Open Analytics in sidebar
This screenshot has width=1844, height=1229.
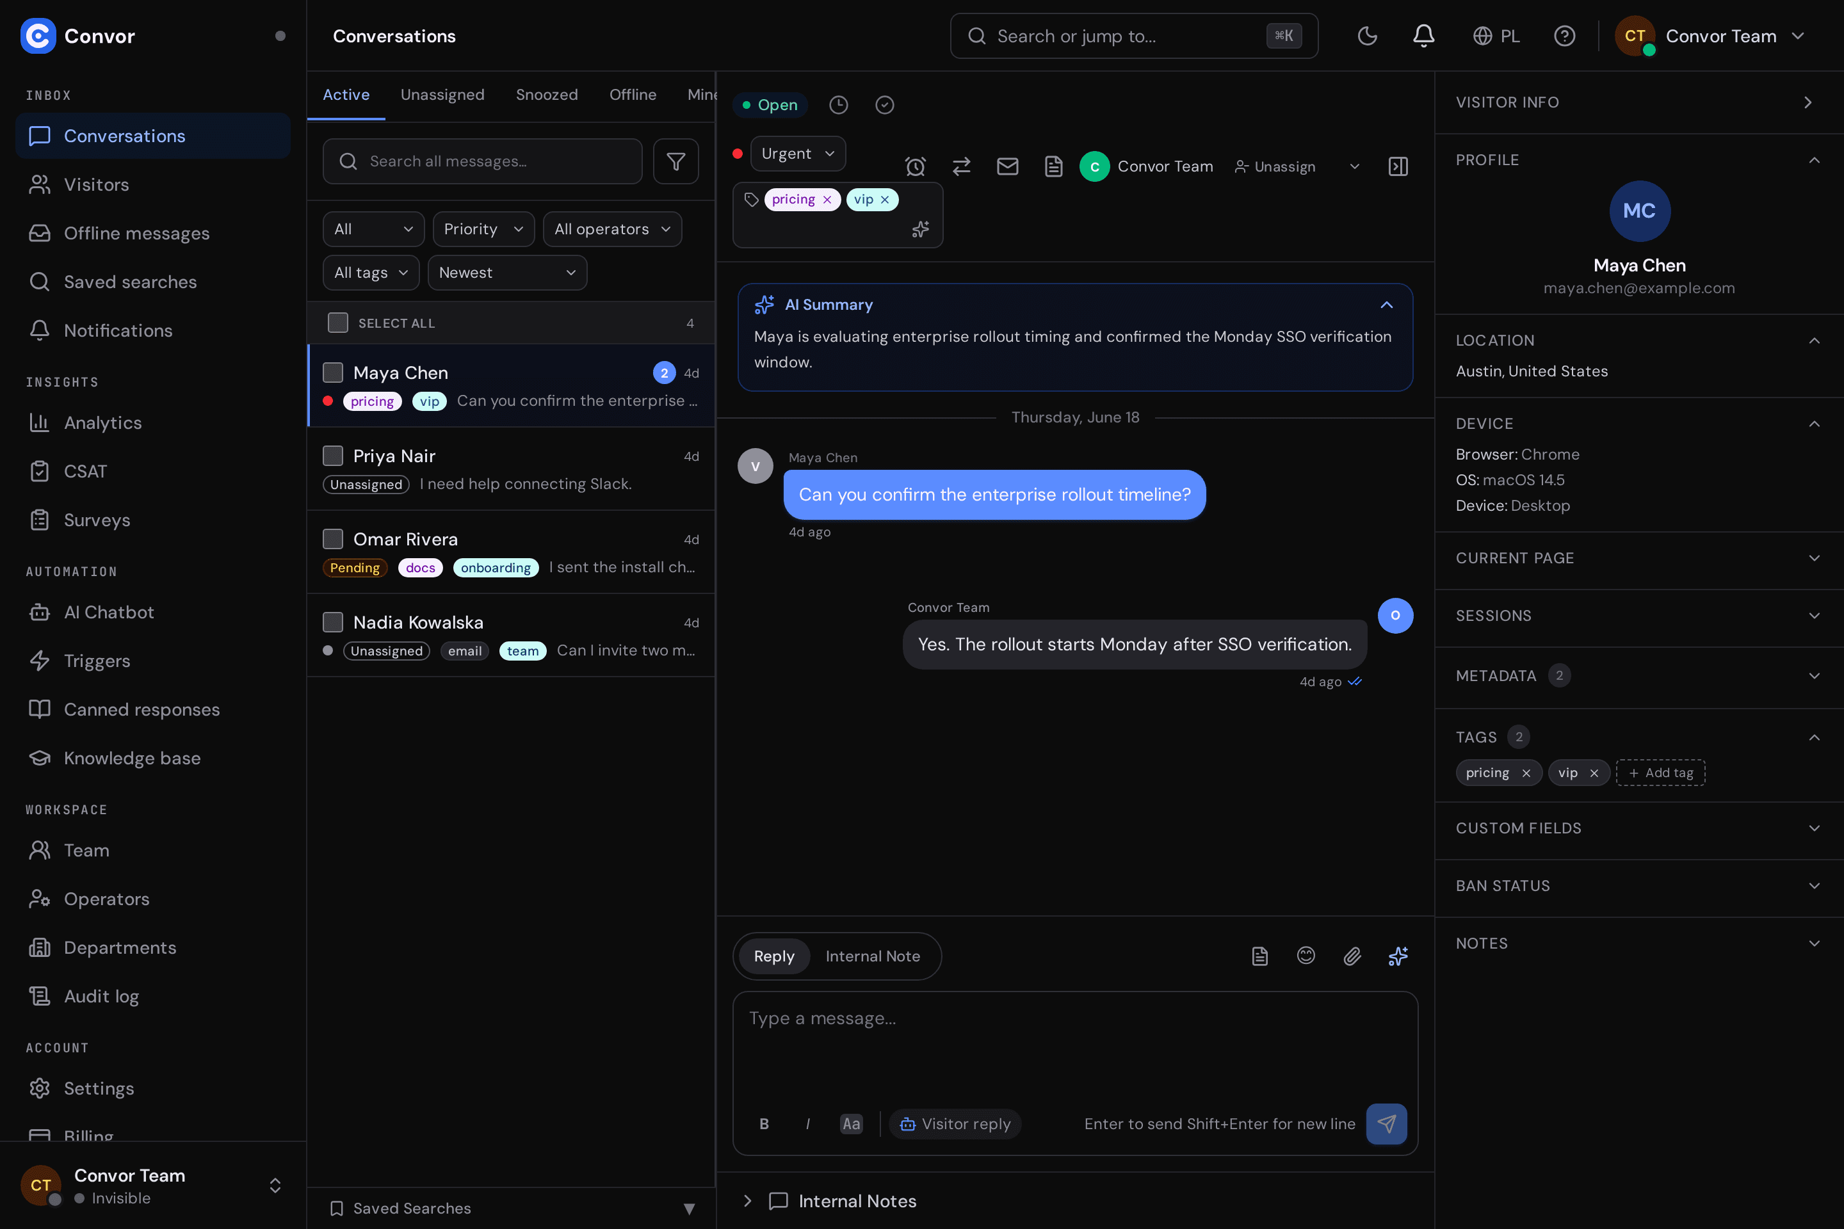click(153, 423)
